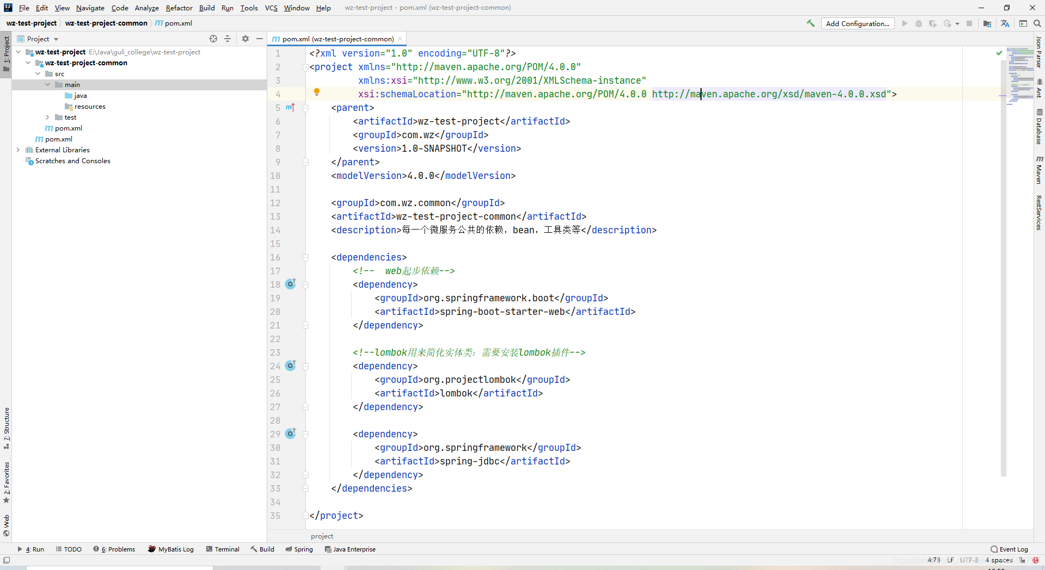Image resolution: width=1045 pixels, height=570 pixels.
Task: Expand External Libraries node
Action: [19, 150]
